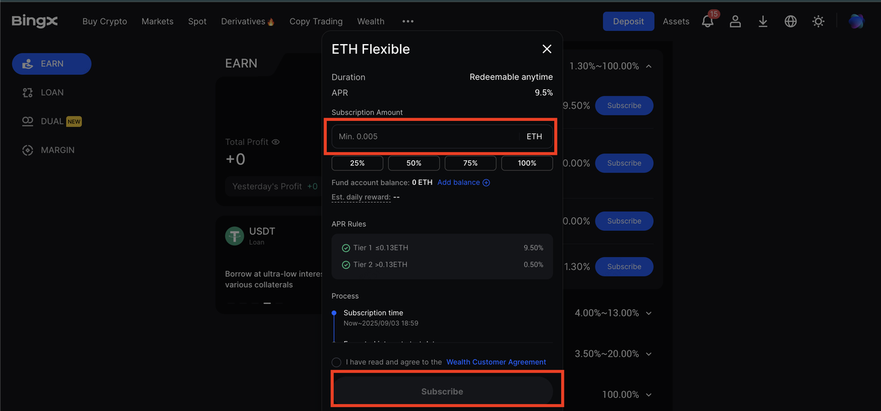The width and height of the screenshot is (881, 411).
Task: Open the notifications bell icon
Action: coord(708,21)
